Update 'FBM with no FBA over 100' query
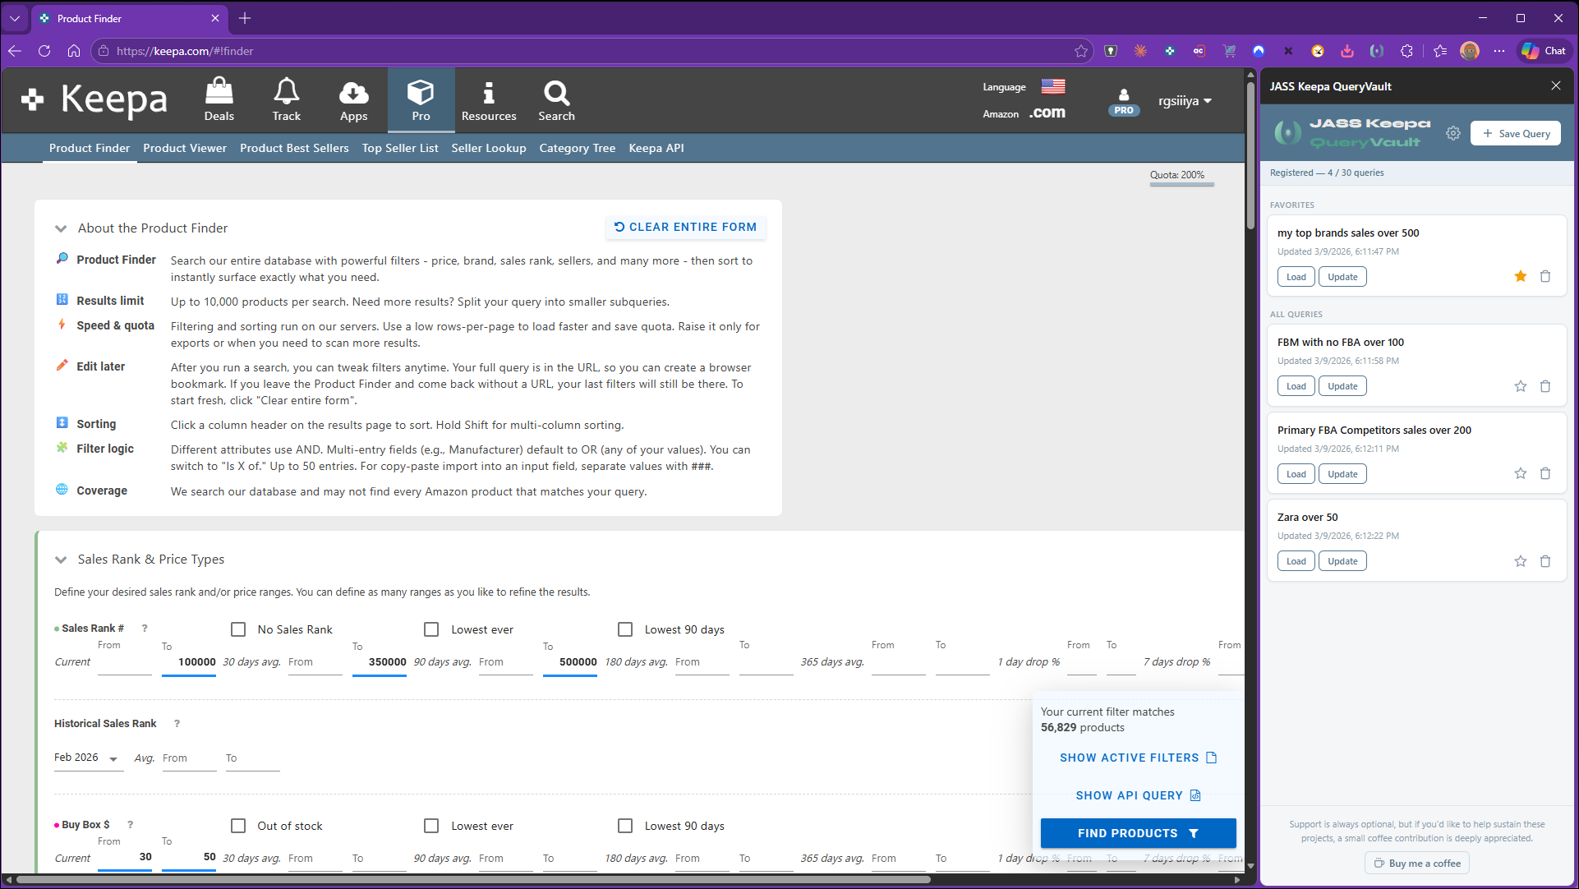The height and width of the screenshot is (889, 1579). [1342, 386]
